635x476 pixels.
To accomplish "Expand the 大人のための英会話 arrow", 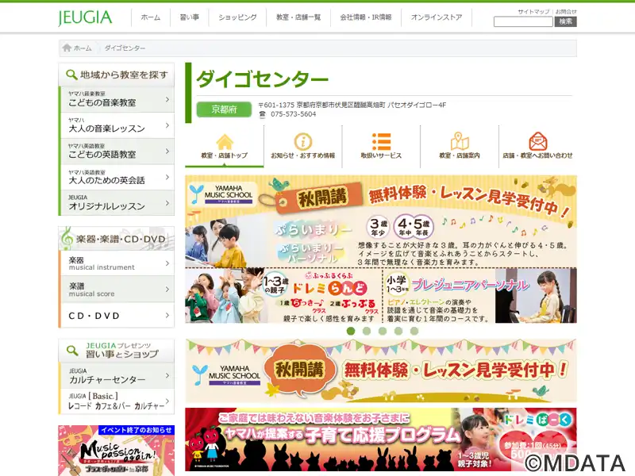I will click(167, 177).
